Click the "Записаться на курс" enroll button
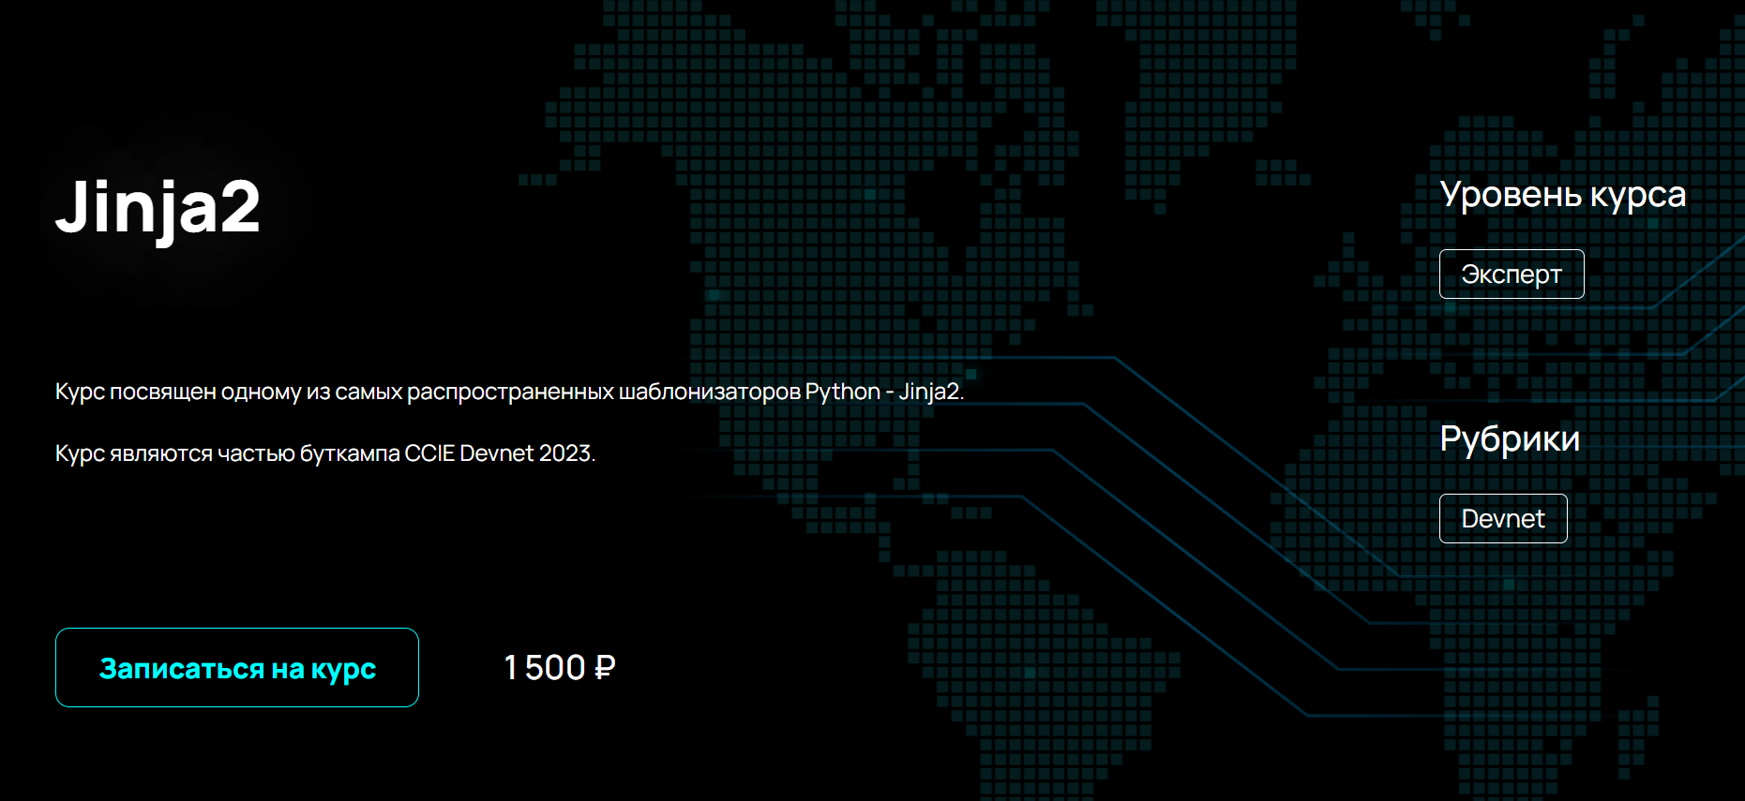 click(x=236, y=668)
